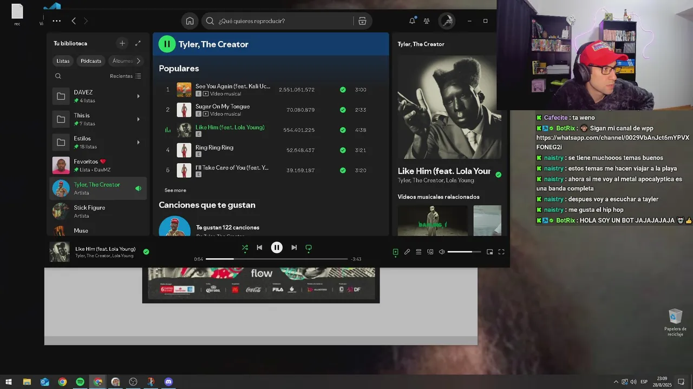The width and height of the screenshot is (693, 389).
Task: Play Sugar On My Tongue track
Action: (271, 110)
